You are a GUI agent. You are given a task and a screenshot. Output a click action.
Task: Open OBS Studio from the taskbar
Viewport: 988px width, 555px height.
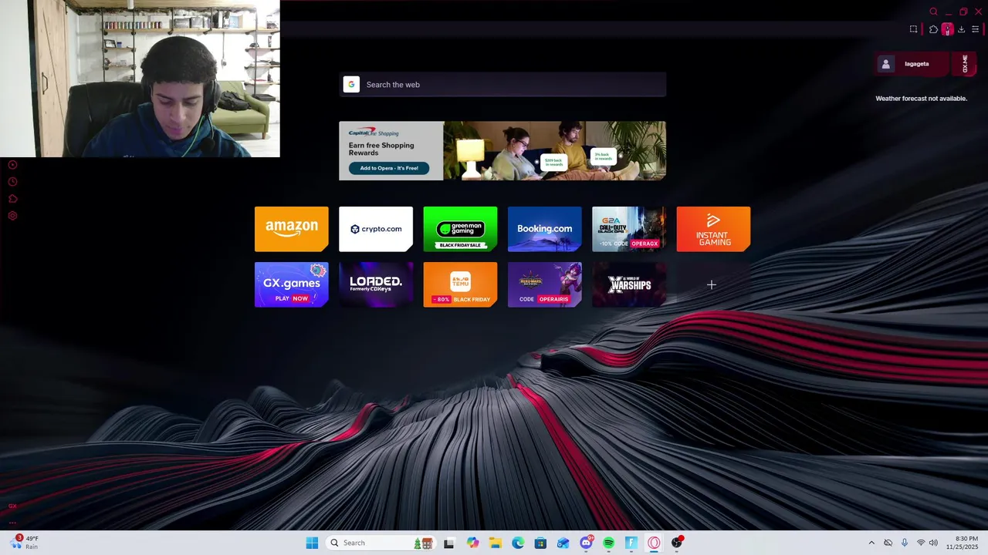coord(677,543)
